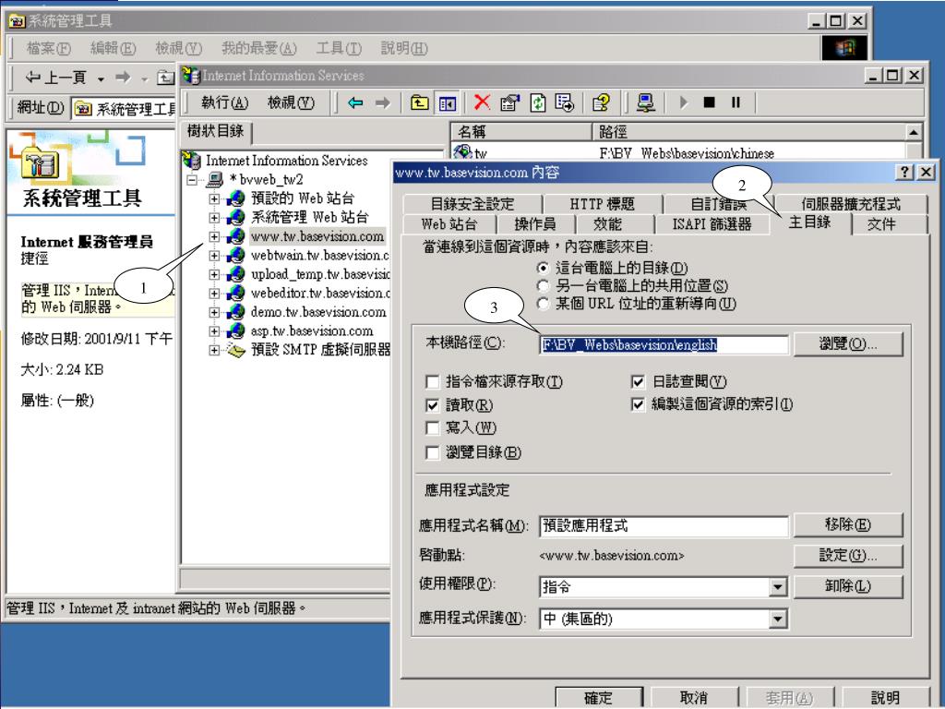Toggle the 寫入 checkbox

(x=432, y=428)
